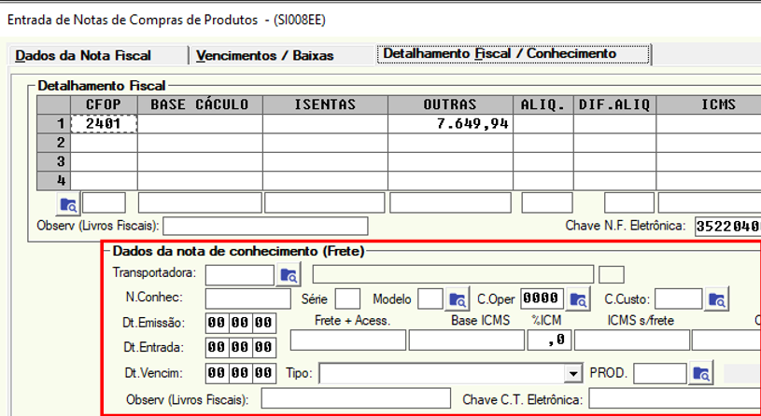The width and height of the screenshot is (761, 416).
Task: Focus the N.Conhec input field
Action: (x=247, y=299)
